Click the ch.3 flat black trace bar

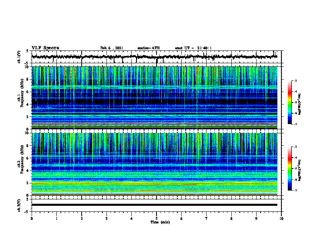[154, 205]
